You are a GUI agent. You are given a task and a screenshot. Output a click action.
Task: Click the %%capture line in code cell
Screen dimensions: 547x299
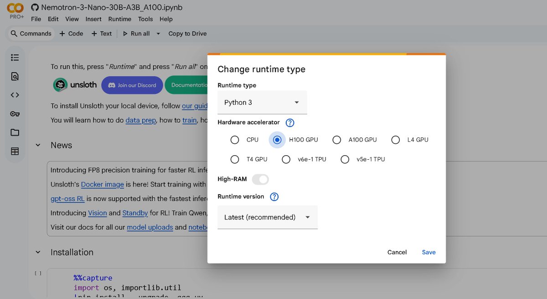click(x=93, y=278)
